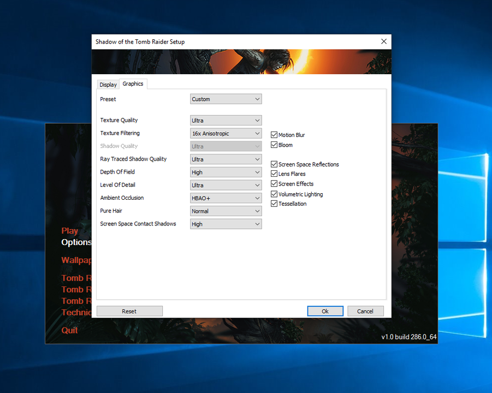Click the Screen Space Contact Shadows label
The width and height of the screenshot is (492, 393).
[x=138, y=224]
